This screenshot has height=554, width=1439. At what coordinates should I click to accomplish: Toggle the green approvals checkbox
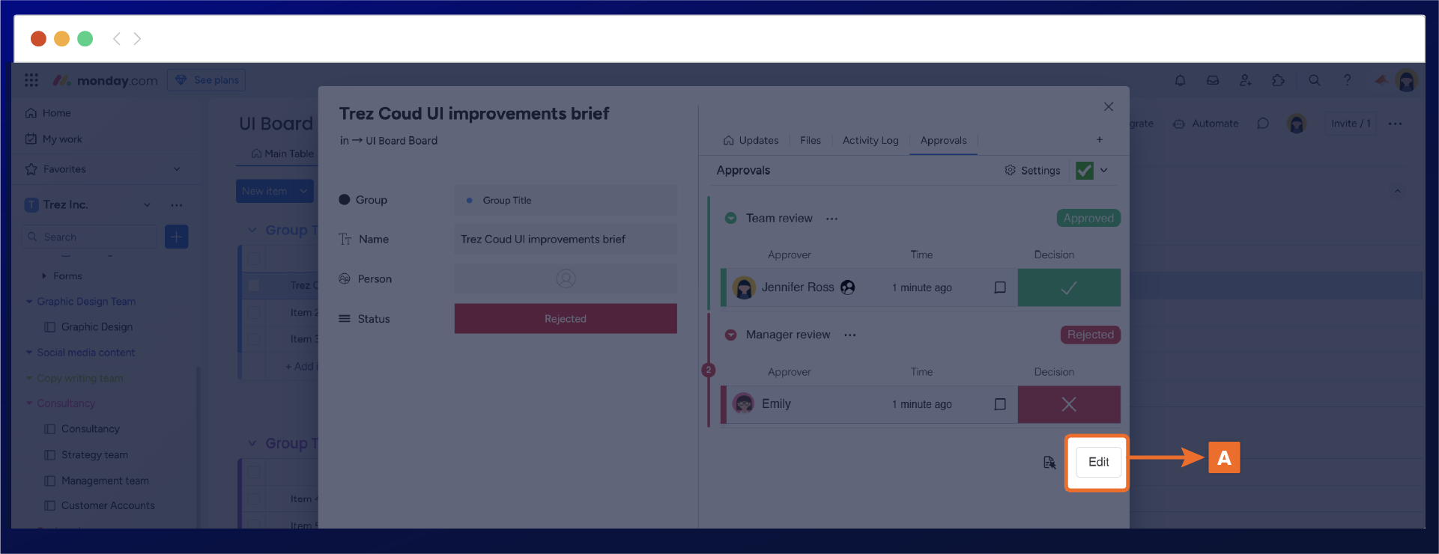(x=1084, y=171)
